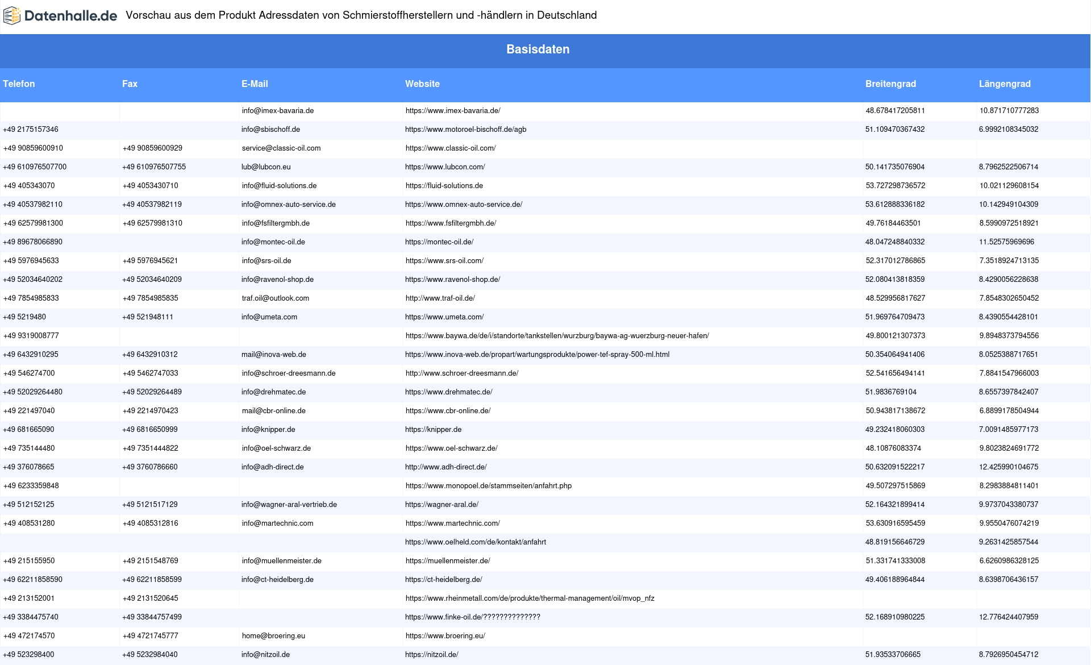Screen dimensions: 1091x665
Task: Select fax number +49 2214970423
Action: [x=150, y=411]
